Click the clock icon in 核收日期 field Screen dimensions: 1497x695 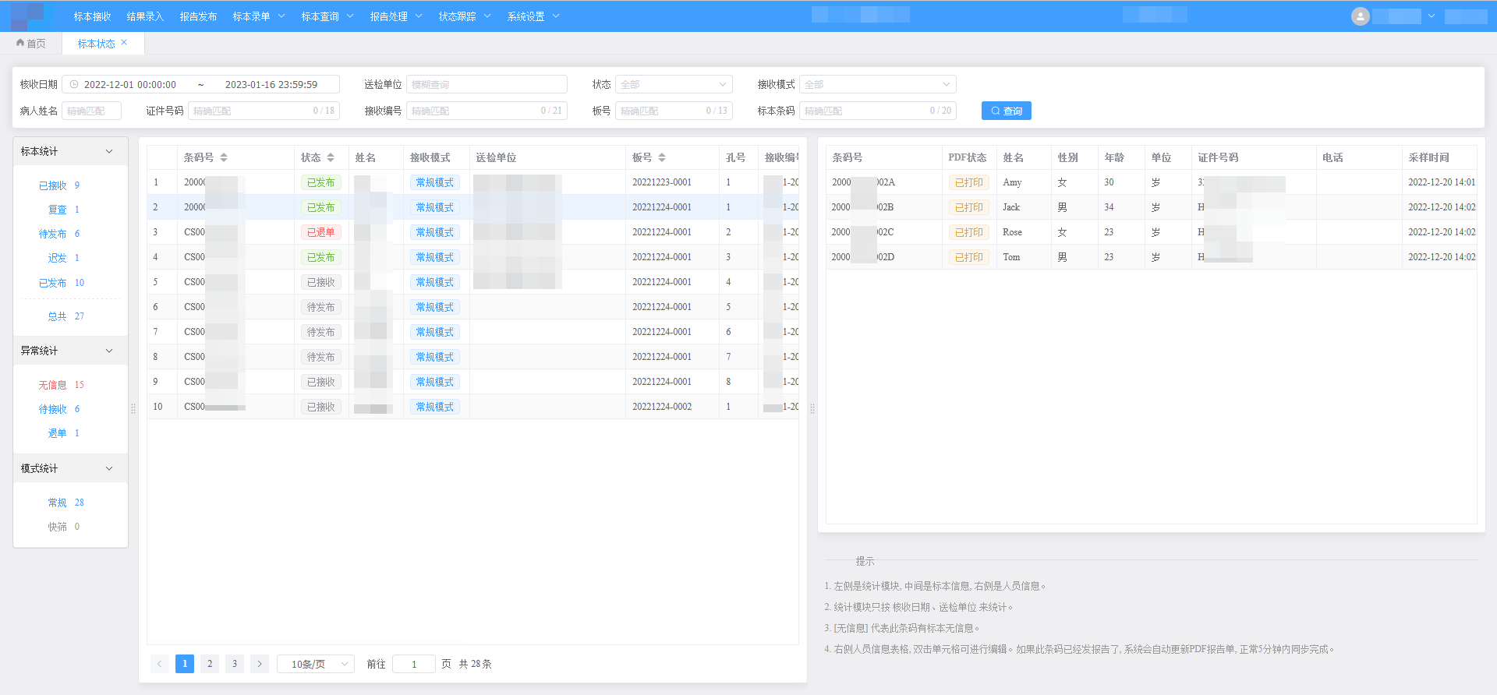(x=74, y=84)
